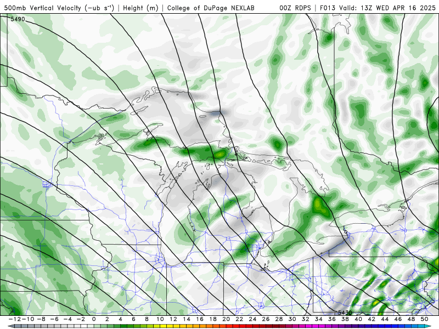Click the -6 value on the color scale

coord(54,319)
